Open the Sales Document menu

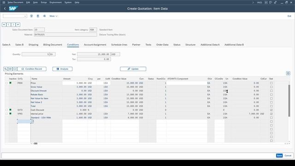click(15, 2)
